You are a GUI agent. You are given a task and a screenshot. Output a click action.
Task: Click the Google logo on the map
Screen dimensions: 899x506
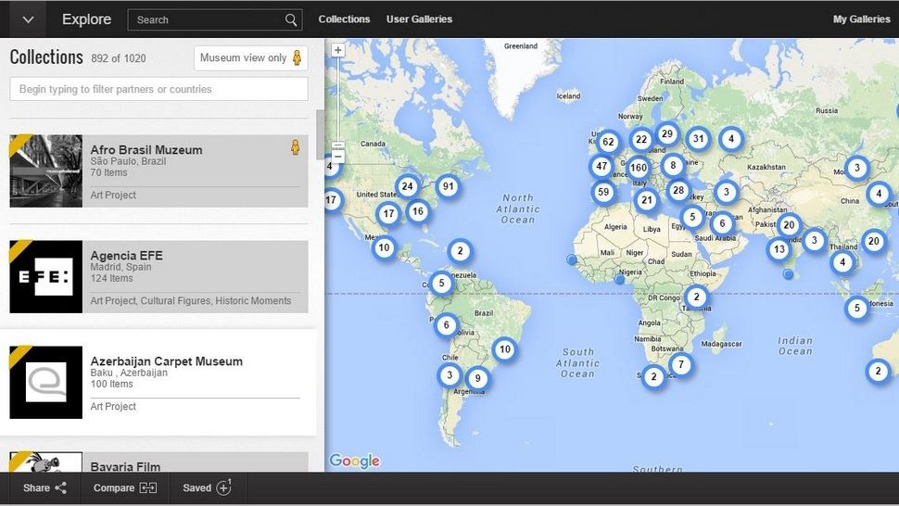point(354,461)
